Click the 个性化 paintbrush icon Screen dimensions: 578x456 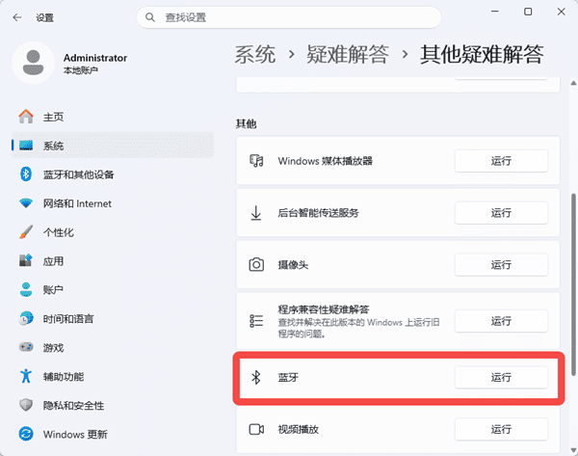point(26,232)
